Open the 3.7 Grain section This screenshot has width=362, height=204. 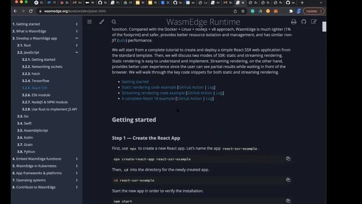(25, 144)
